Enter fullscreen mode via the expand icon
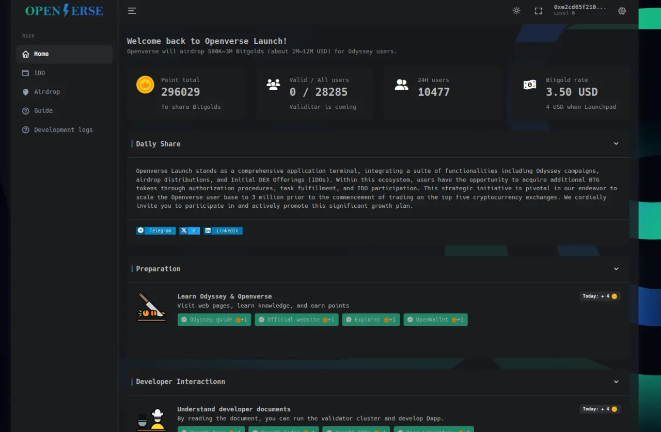Image resolution: width=661 pixels, height=432 pixels. [539, 11]
